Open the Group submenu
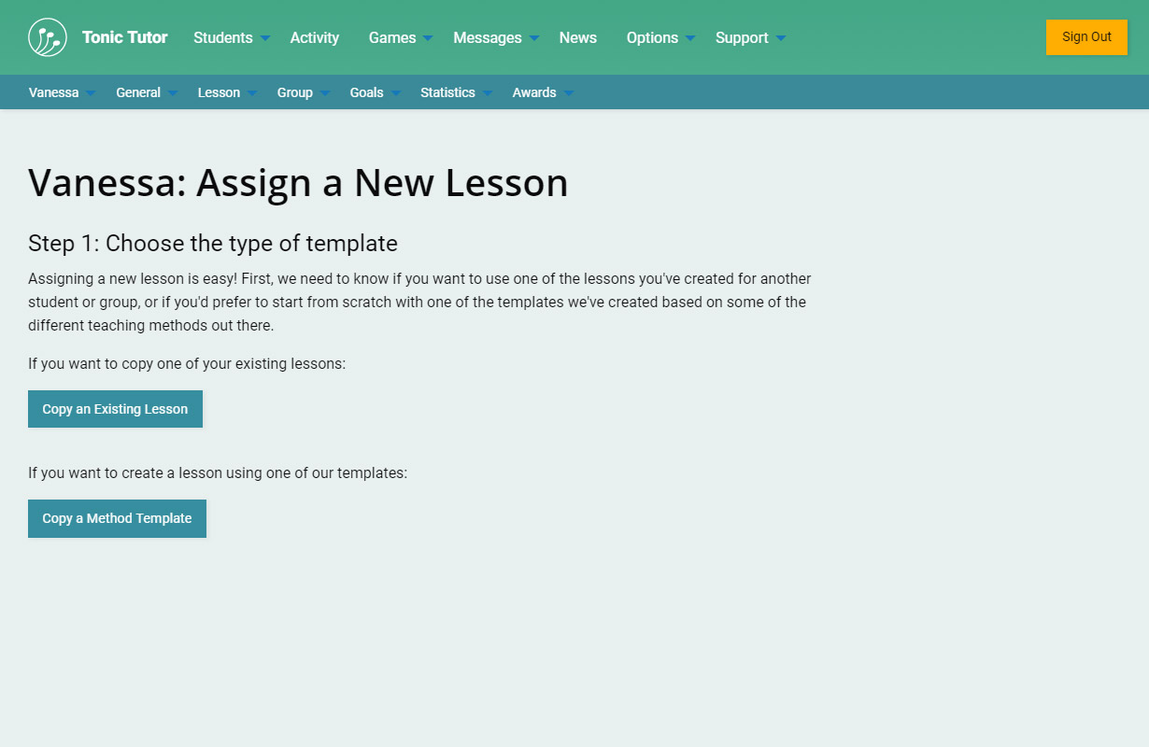This screenshot has height=747, width=1149. pyautogui.click(x=295, y=92)
